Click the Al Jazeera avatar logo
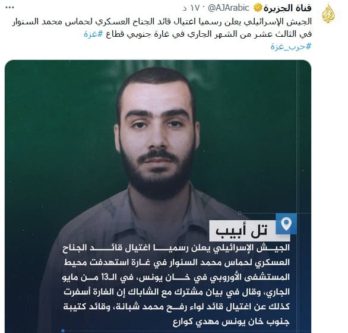This screenshot has width=348, height=333. [x=328, y=14]
